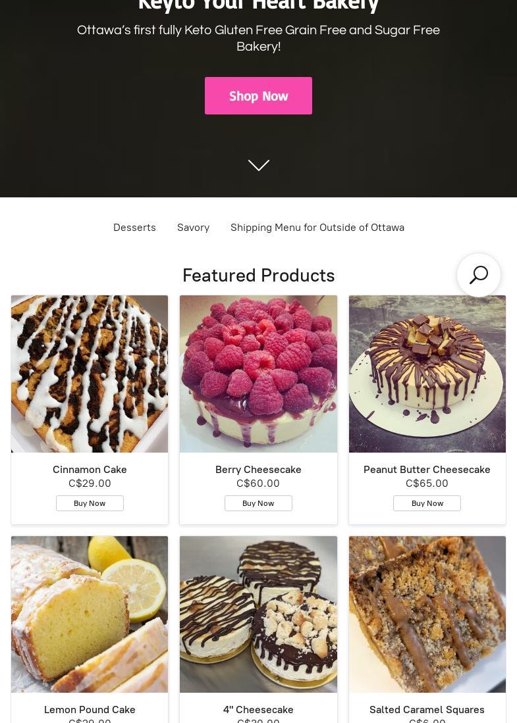Screen dimensions: 517x723
Task: Click Buy Now under Peanut Butter Cheesecake
Action: click(x=427, y=503)
